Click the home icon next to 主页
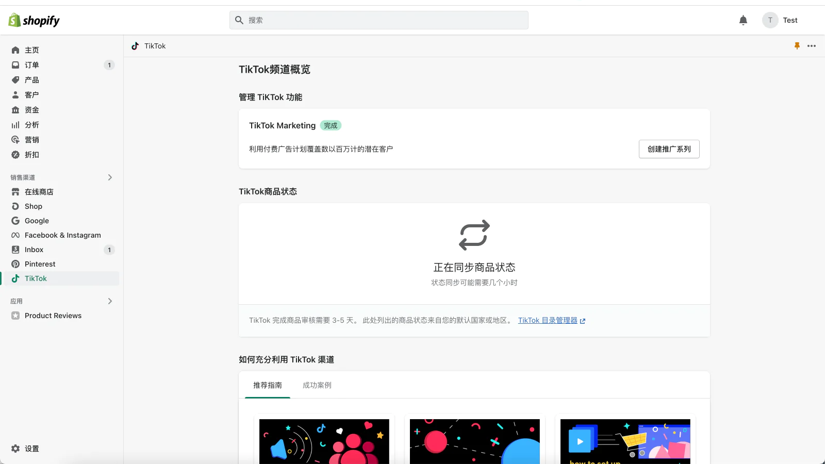The height and width of the screenshot is (464, 825). [15, 50]
